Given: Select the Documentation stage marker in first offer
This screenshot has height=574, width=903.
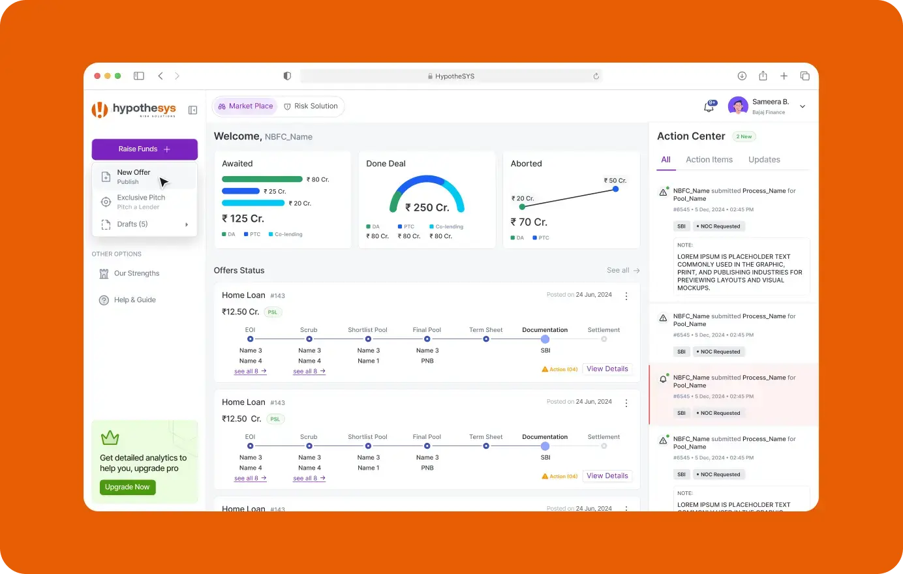Looking at the screenshot, I should (x=545, y=339).
